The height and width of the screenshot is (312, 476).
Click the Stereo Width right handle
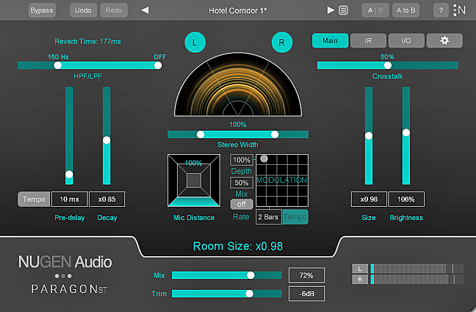click(275, 134)
